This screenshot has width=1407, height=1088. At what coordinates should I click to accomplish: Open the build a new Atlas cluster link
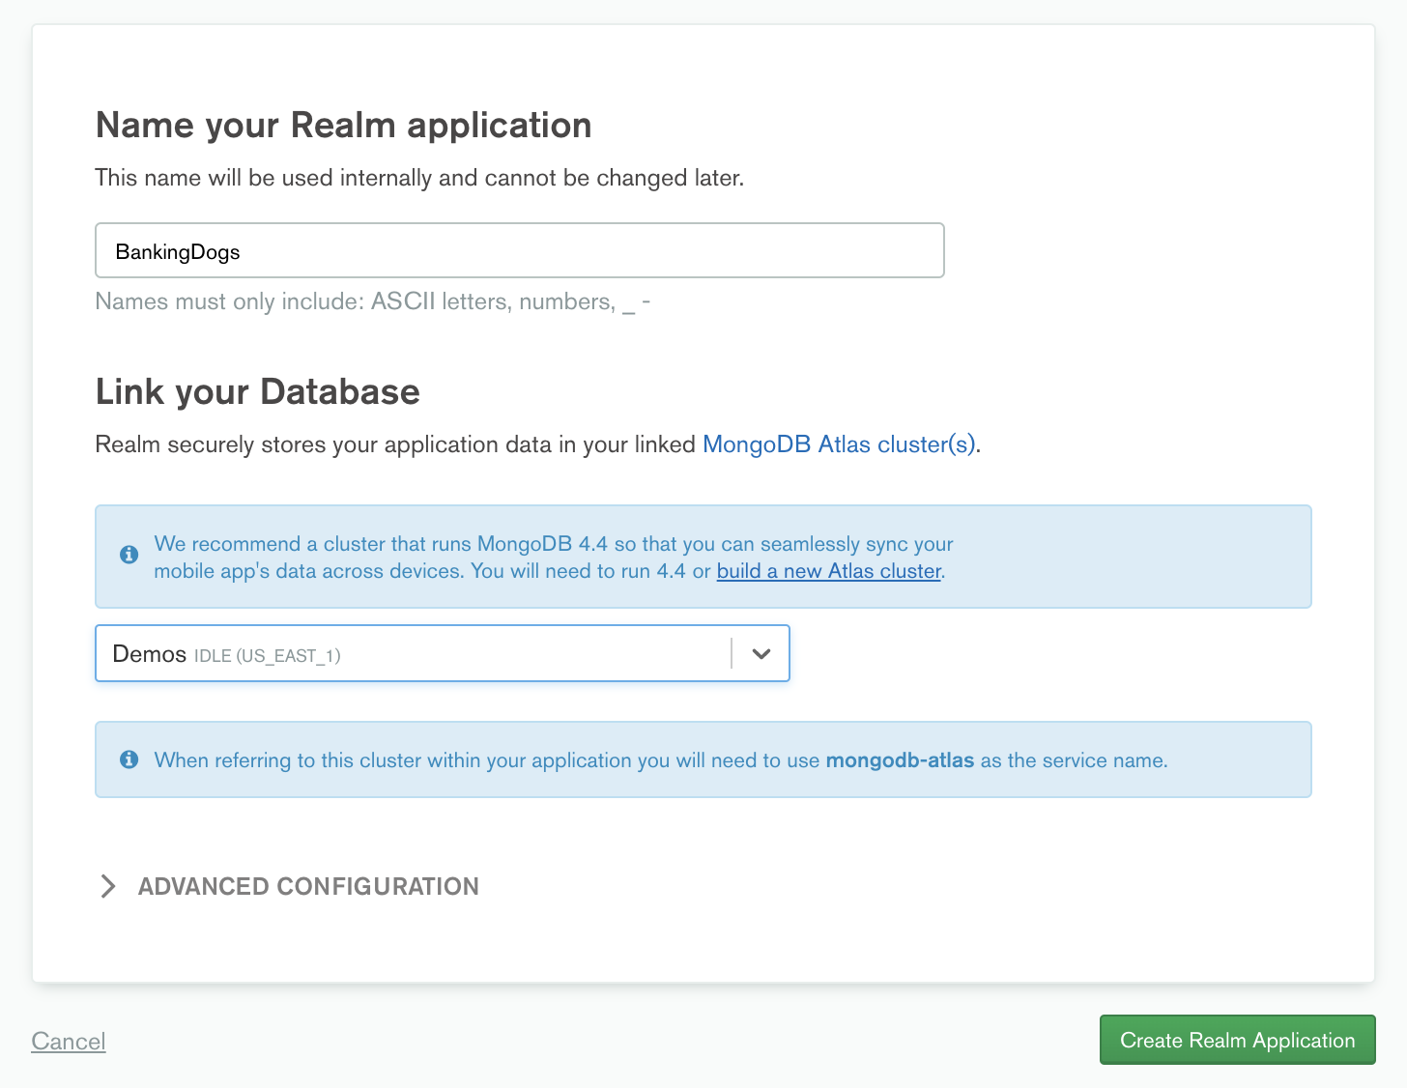pos(829,571)
